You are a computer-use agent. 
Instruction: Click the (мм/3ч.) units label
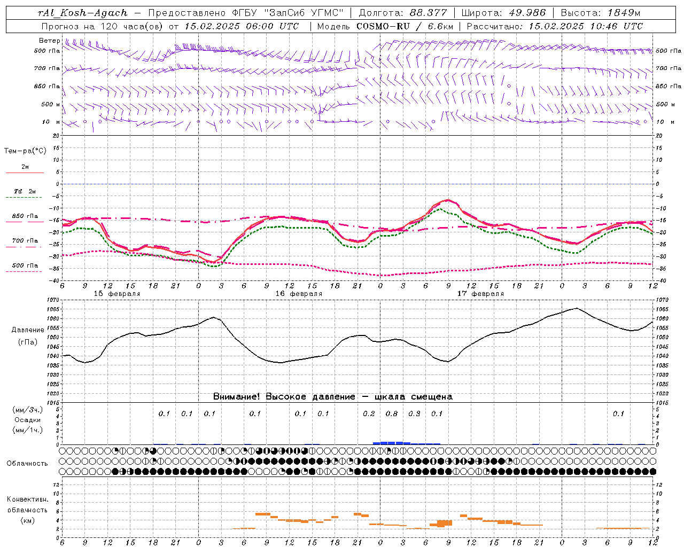click(27, 410)
